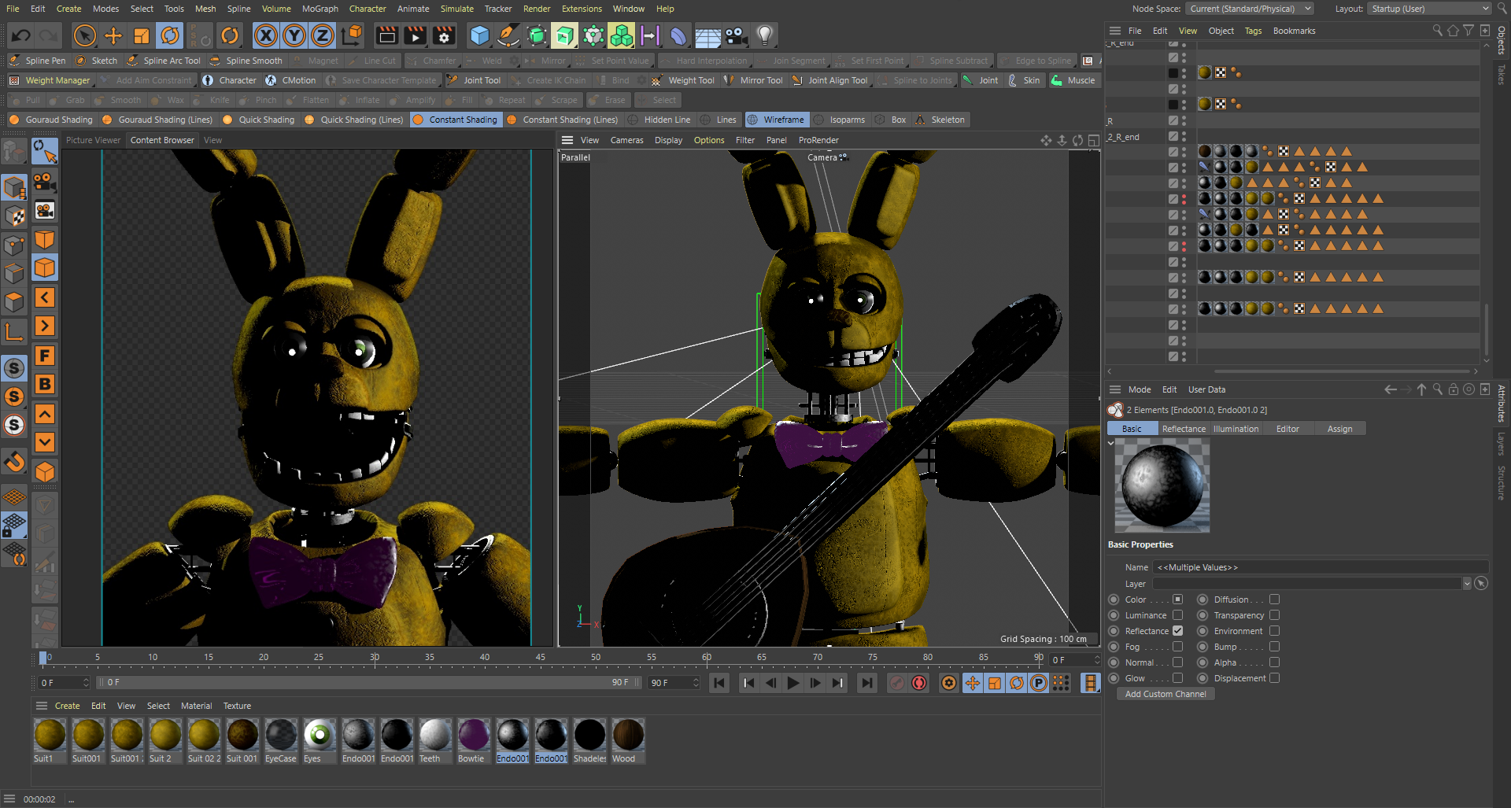Screen dimensions: 1511x808
Task: Toggle X axis lock
Action: click(266, 35)
